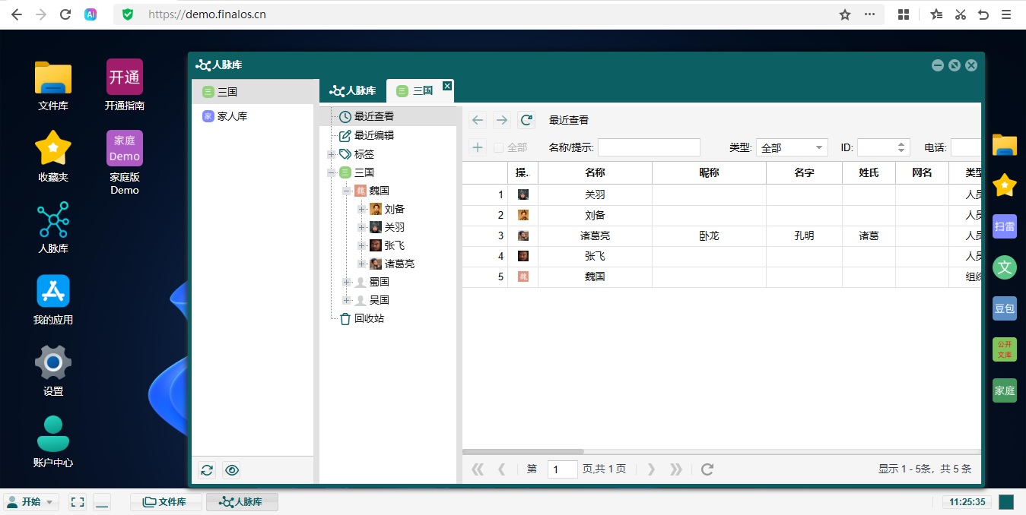
Task: Expand the 张飞 tree node
Action: pyautogui.click(x=361, y=245)
